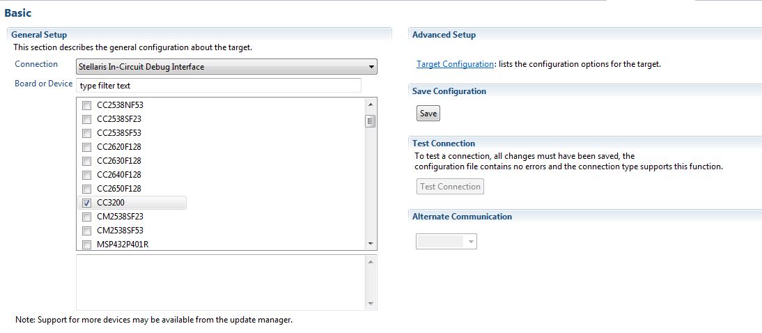Click description box scroll down arrow

pos(371,303)
